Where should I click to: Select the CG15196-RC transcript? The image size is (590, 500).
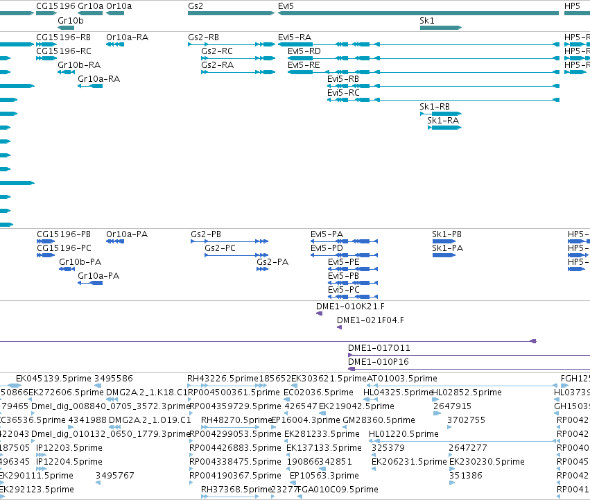click(46, 58)
